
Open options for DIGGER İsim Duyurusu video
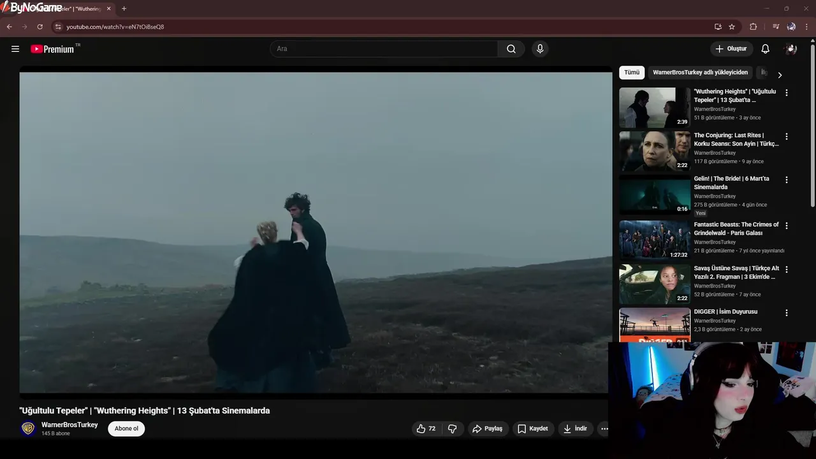point(786,313)
